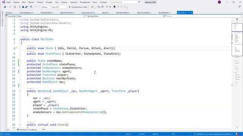The width and height of the screenshot is (243, 136).
Task: Switch to the NpcPatrolState.cs tab
Action: [123, 12]
